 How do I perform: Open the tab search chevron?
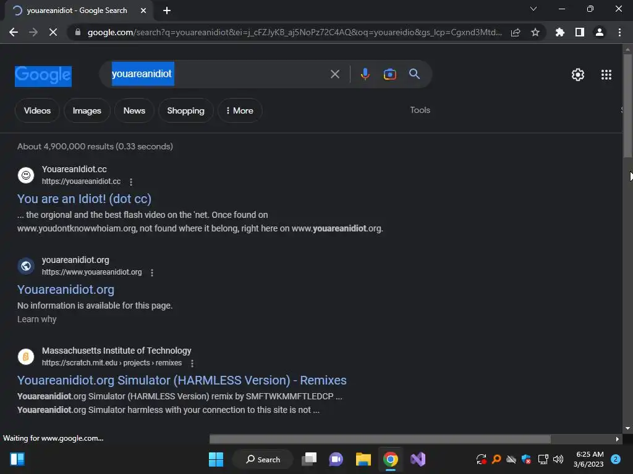[x=533, y=9]
